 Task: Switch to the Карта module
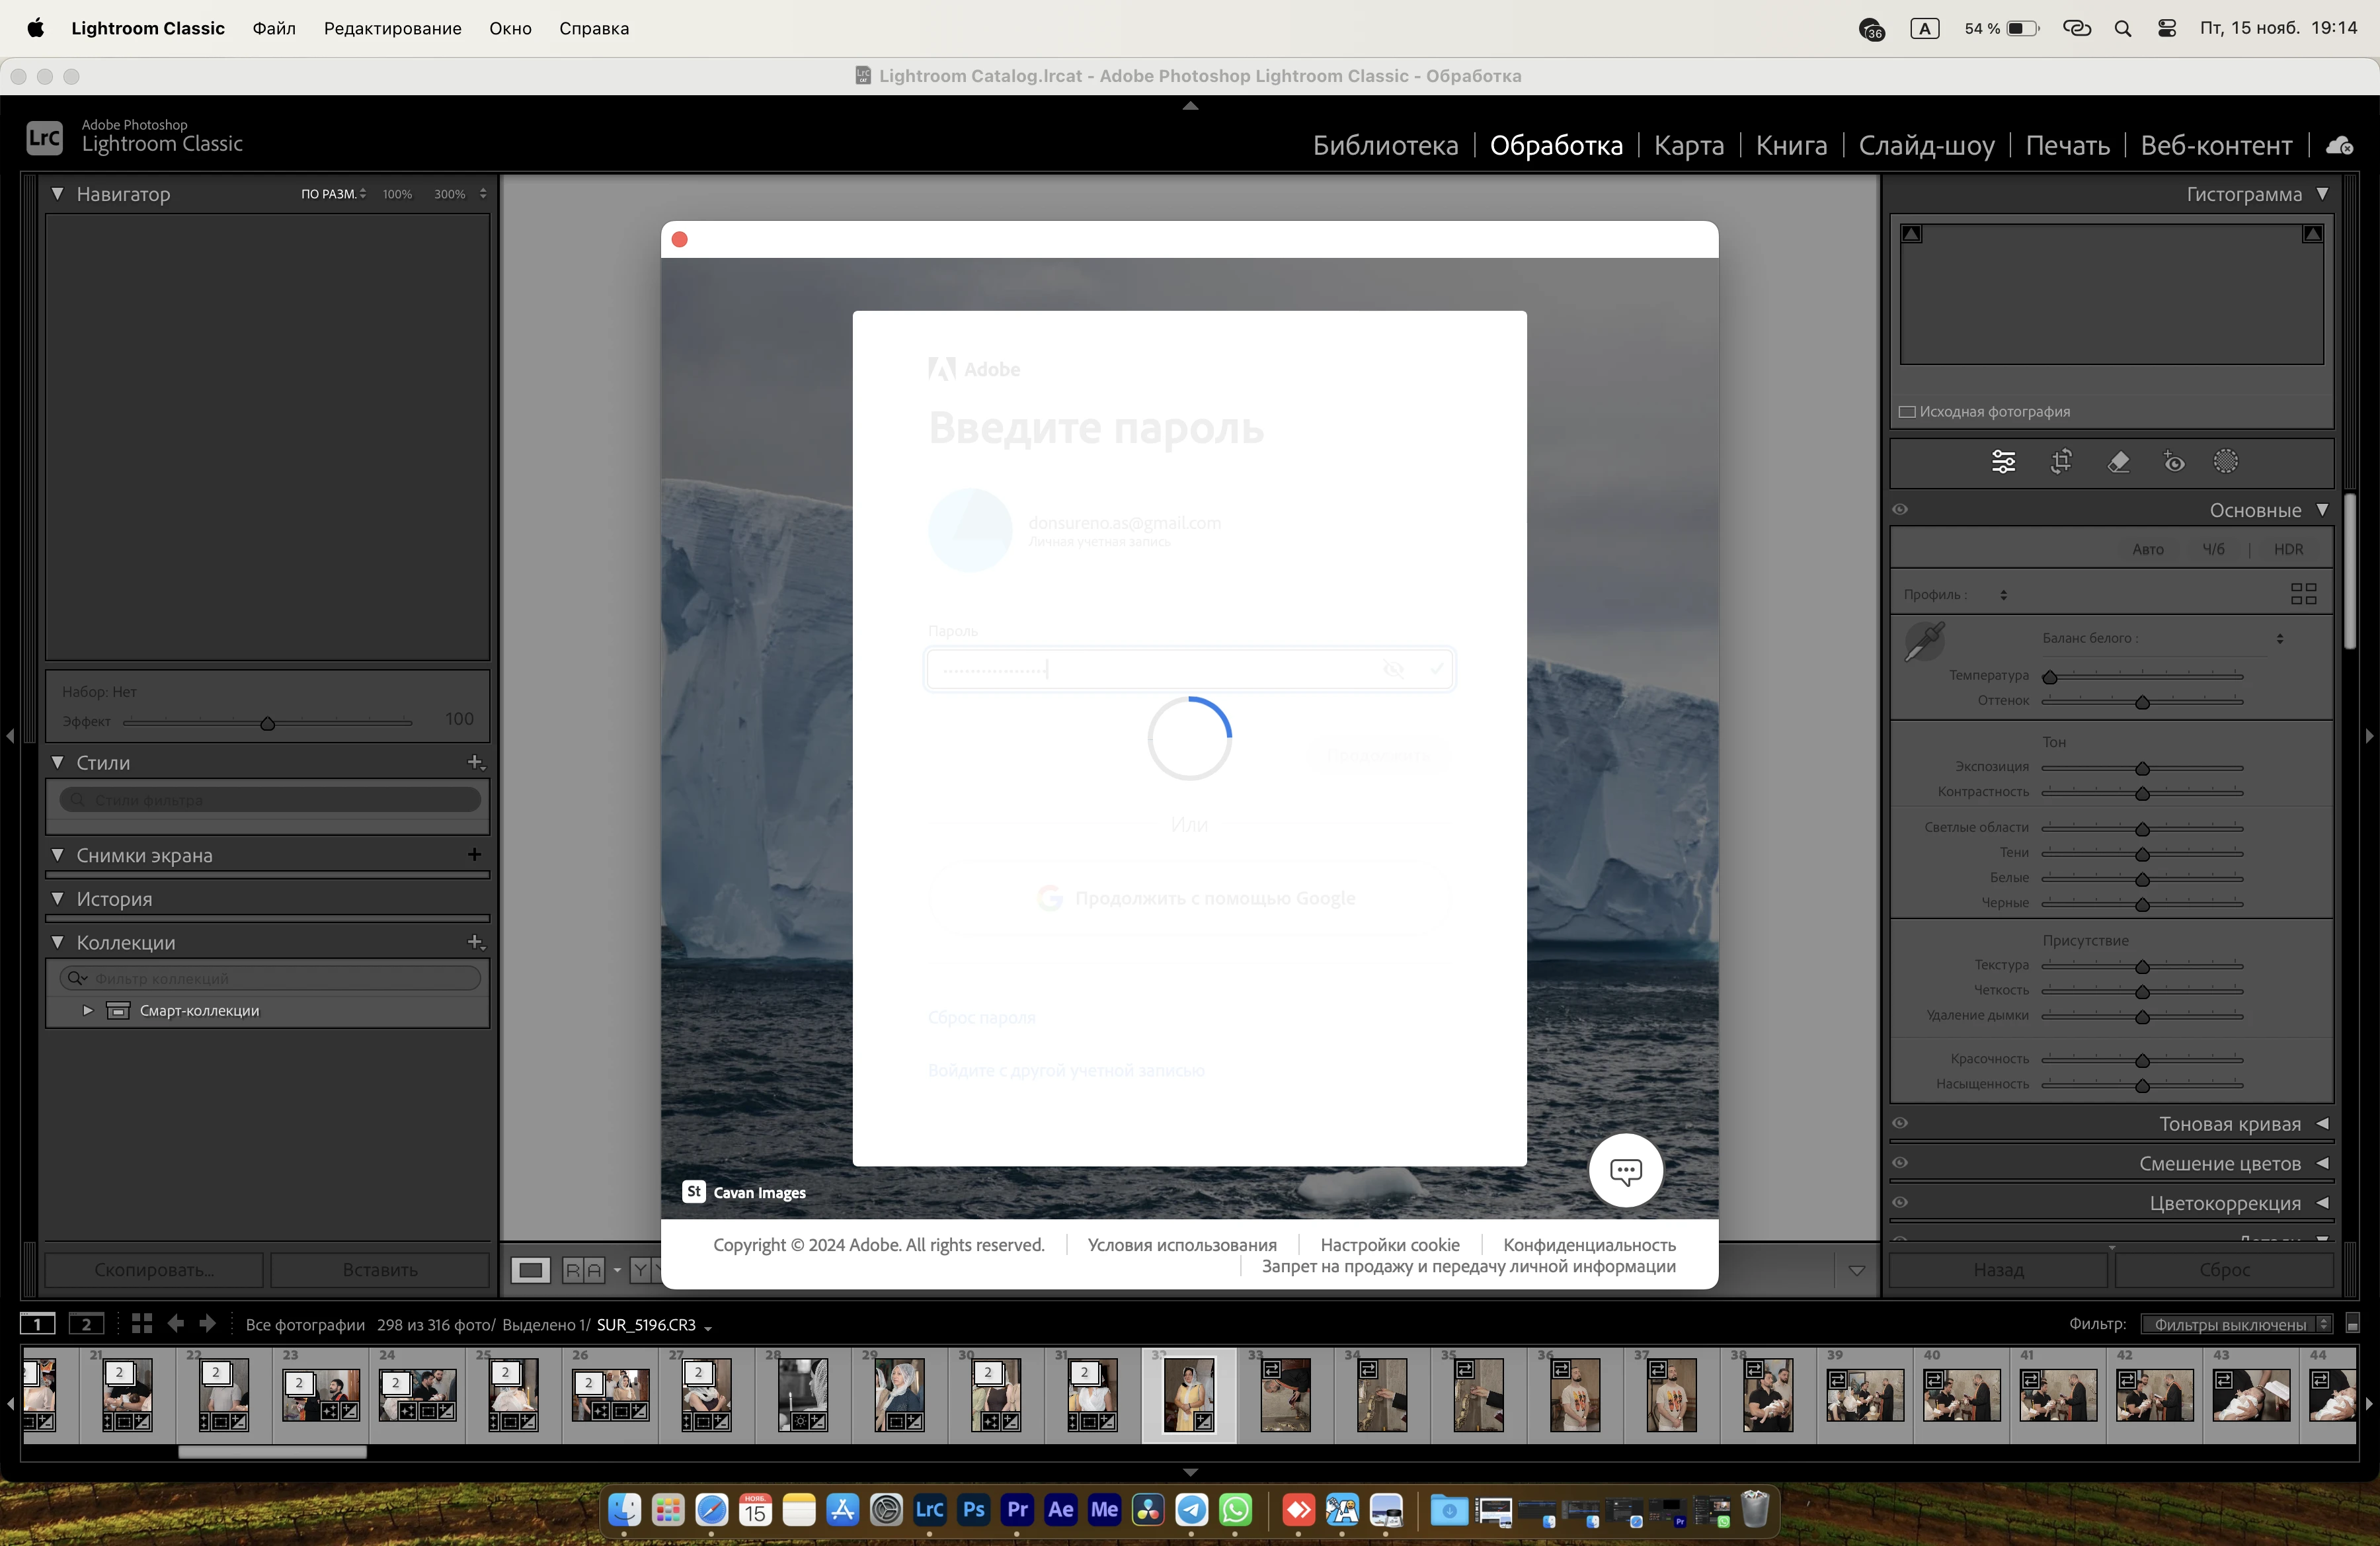click(1689, 146)
